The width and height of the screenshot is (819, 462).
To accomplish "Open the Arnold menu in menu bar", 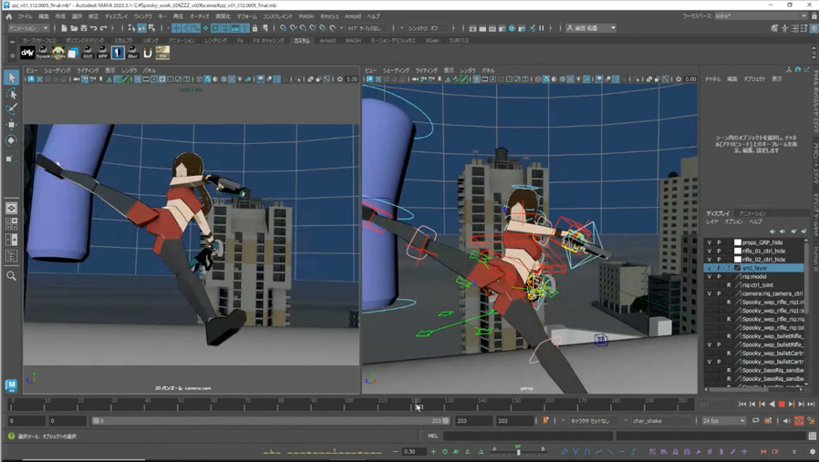I will tap(353, 16).
